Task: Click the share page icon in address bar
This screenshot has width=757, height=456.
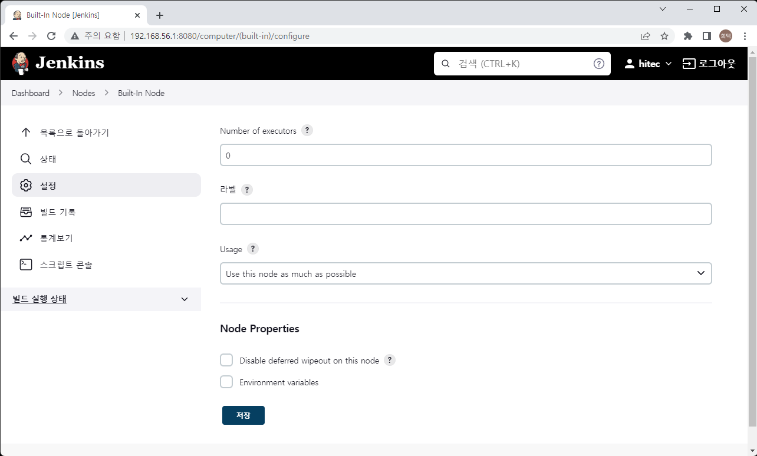Action: pos(646,36)
